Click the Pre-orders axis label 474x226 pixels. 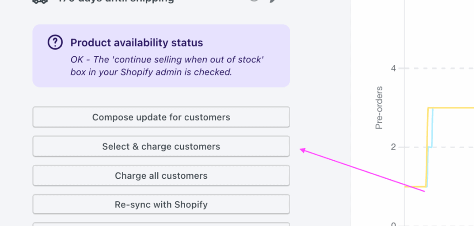tap(379, 107)
